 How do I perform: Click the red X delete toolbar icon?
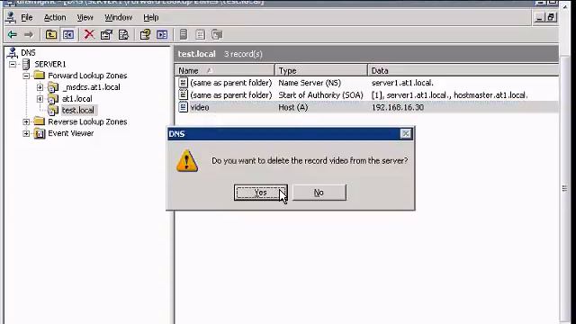point(89,34)
